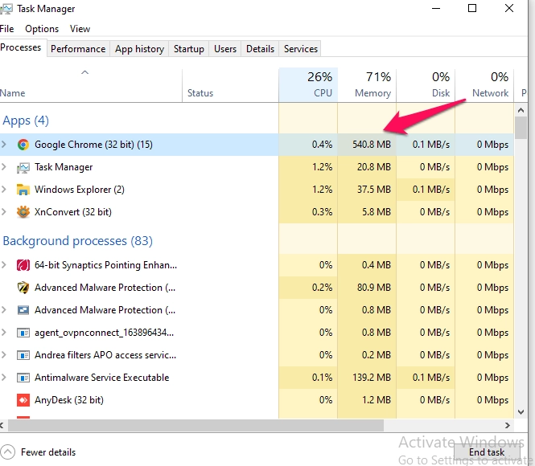Click the Apps (4) group heading

(26, 121)
